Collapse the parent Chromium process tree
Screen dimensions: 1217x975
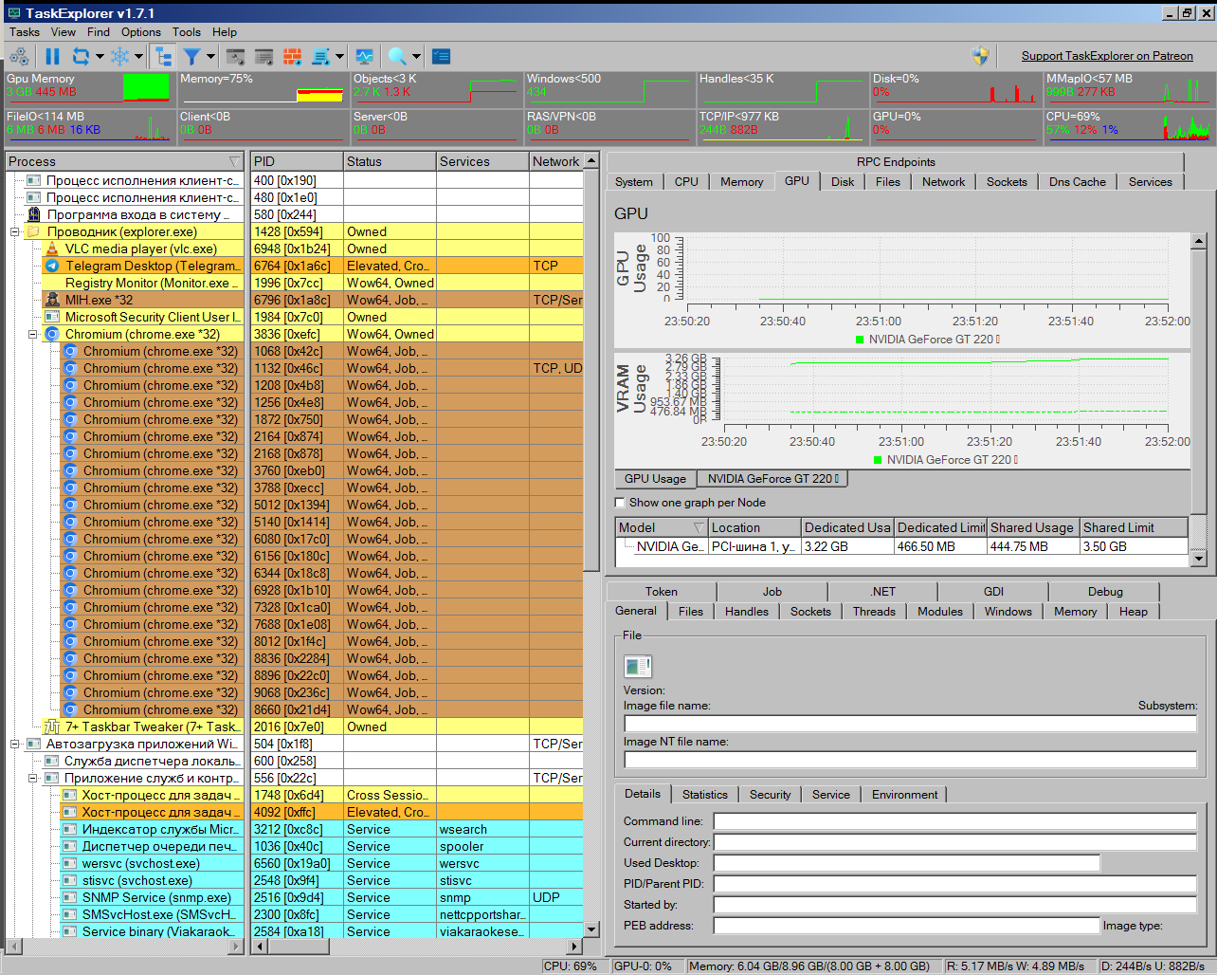pyautogui.click(x=33, y=335)
